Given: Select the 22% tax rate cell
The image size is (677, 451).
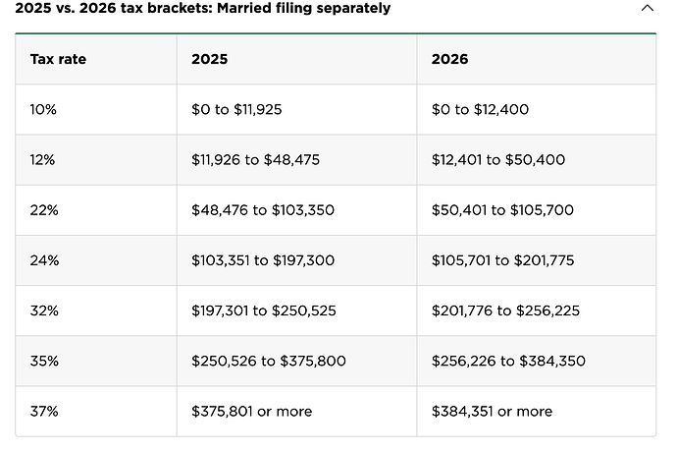Looking at the screenshot, I should tap(45, 209).
